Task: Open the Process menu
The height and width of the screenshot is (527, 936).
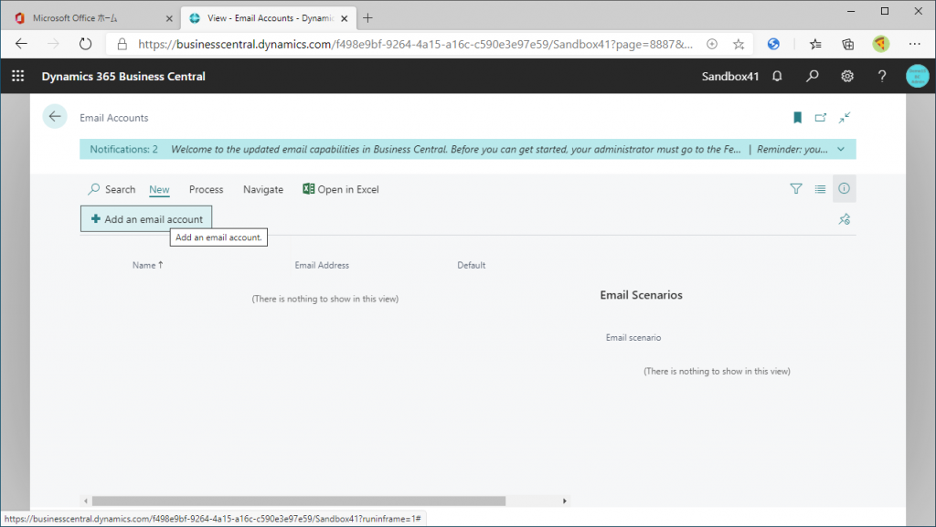Action: coord(206,189)
